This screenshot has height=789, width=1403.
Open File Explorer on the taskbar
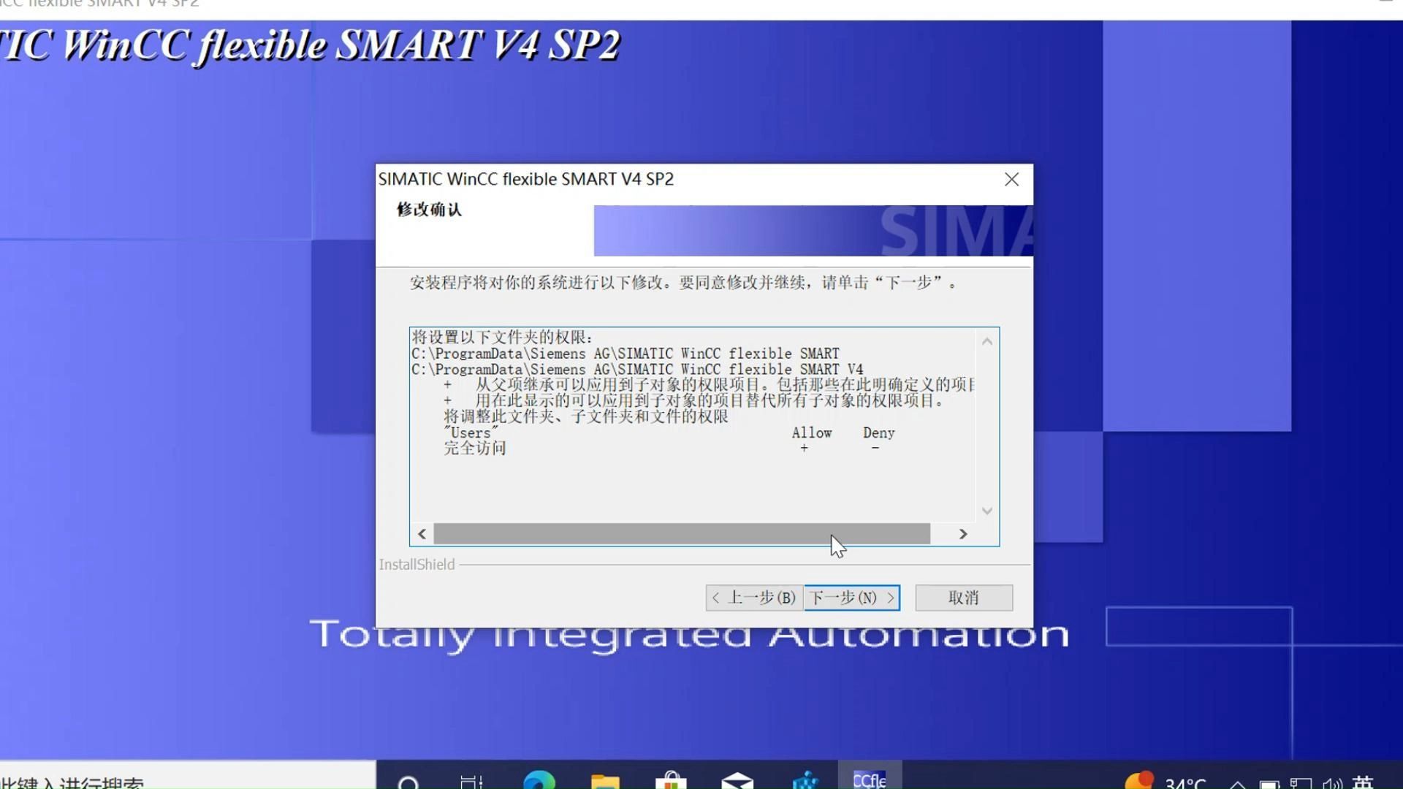(x=604, y=780)
